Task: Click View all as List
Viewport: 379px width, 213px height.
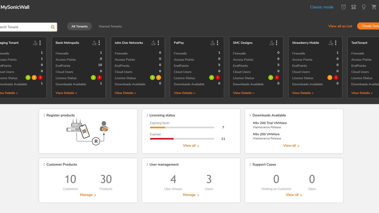Action: click(x=340, y=26)
